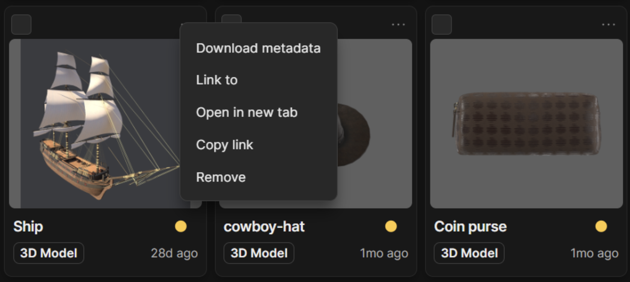Screen dimensions: 630x282
Task: Open the Ship asset by its title
Action: (28, 227)
